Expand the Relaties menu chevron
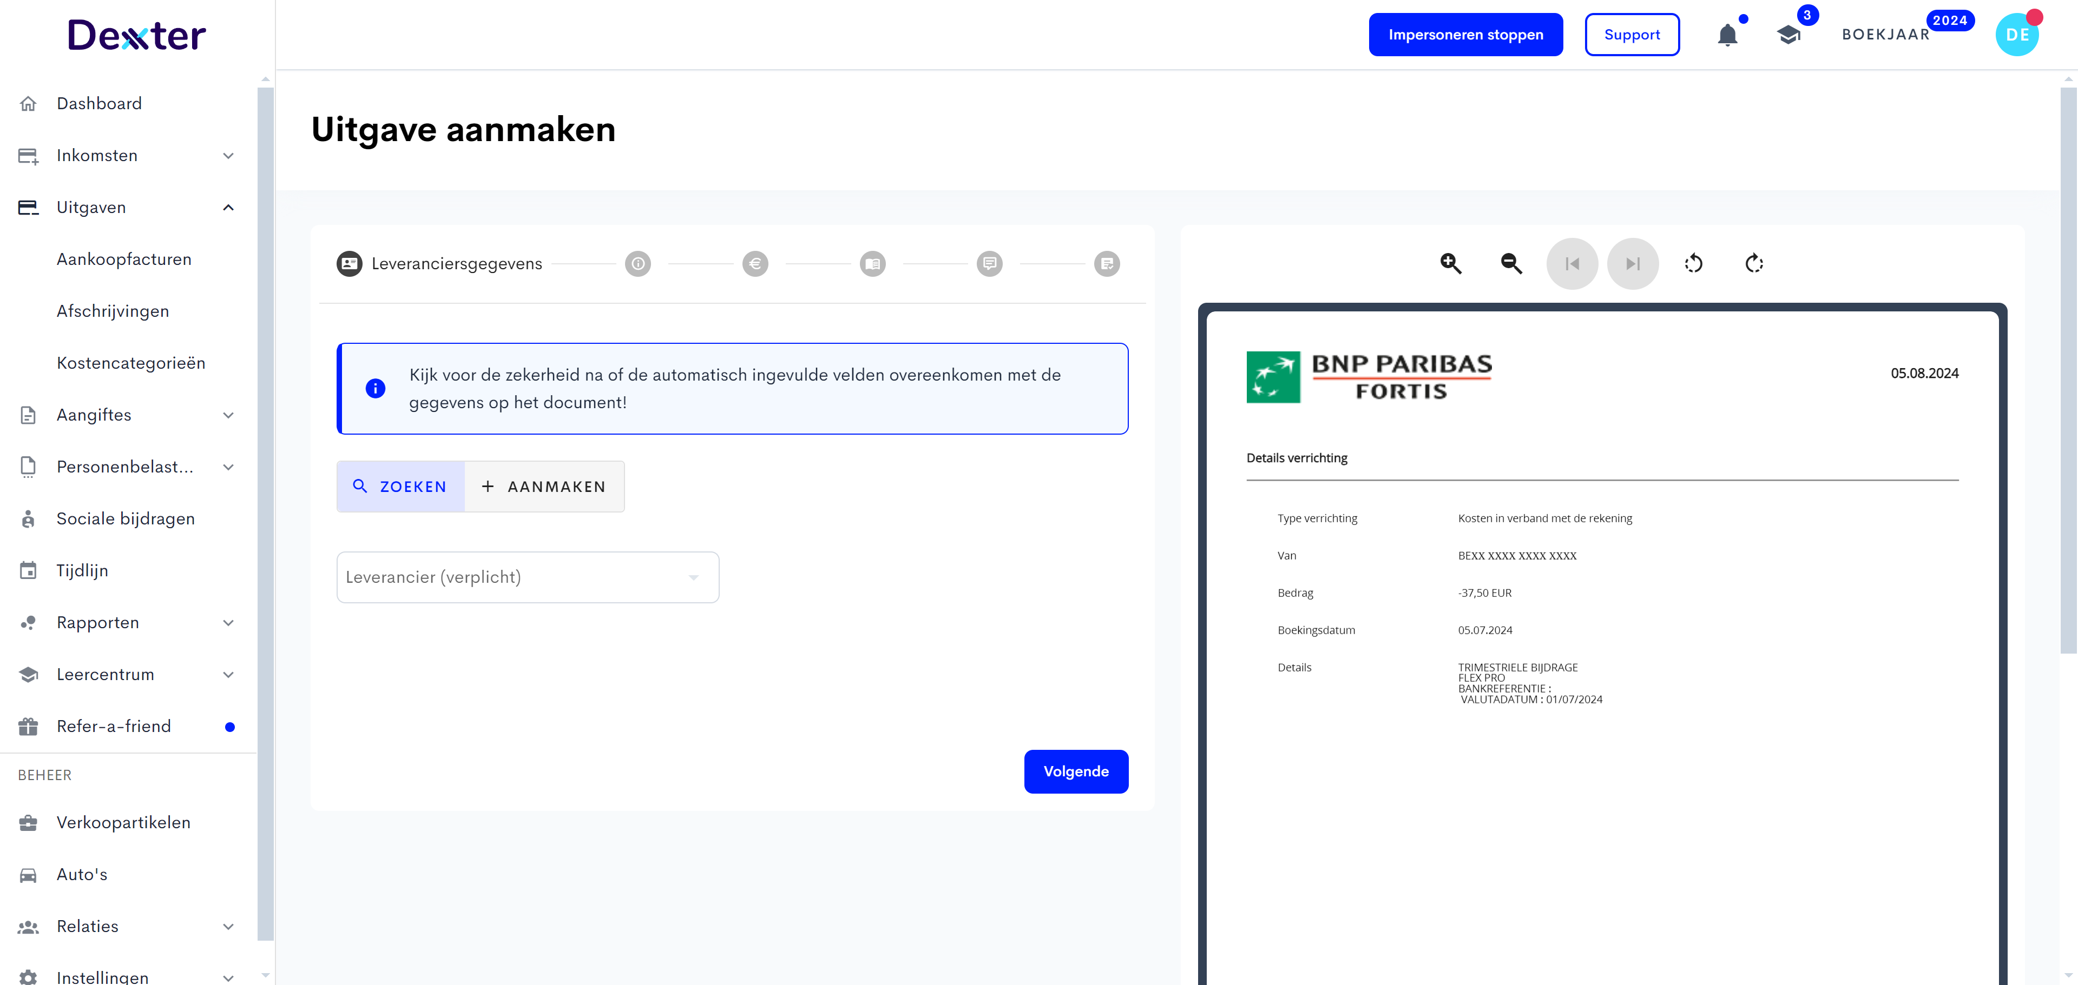The image size is (2078, 985). click(x=228, y=927)
